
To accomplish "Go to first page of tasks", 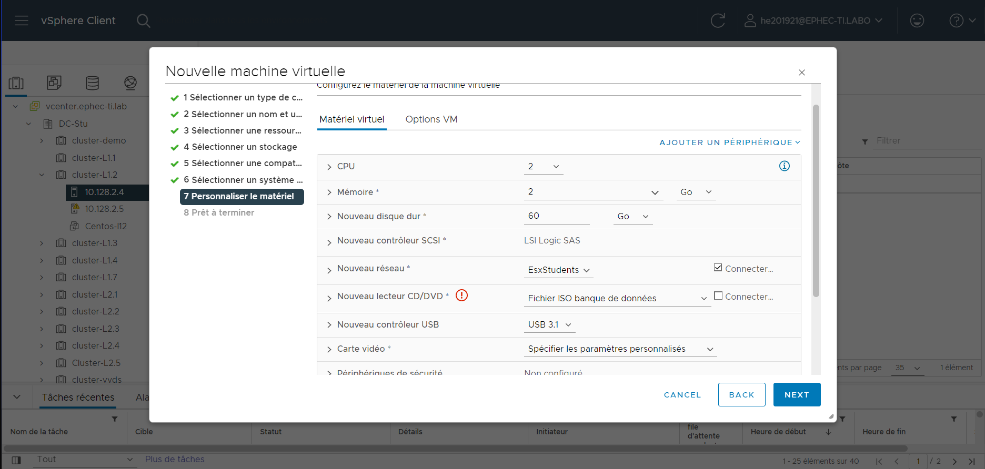I will pyautogui.click(x=879, y=461).
